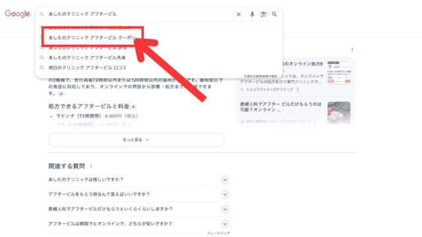422x237 pixels.
Task: Select suggestion 明日のクリニック アフターピル 口コミ
Action: click(87, 68)
